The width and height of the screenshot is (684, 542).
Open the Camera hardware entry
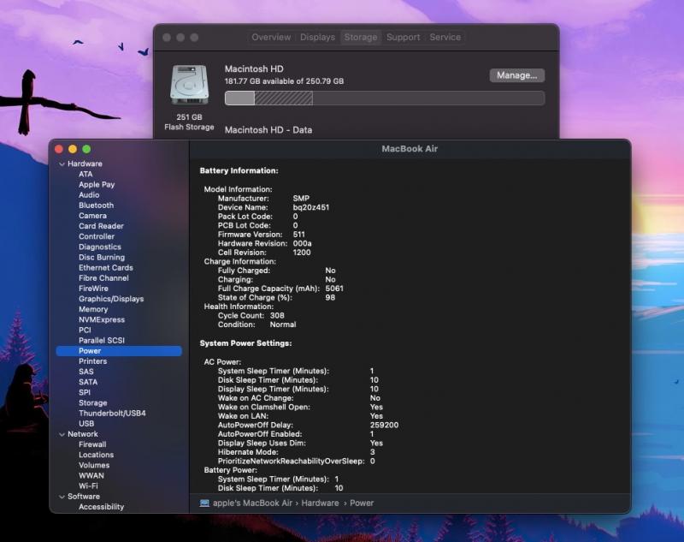tap(92, 216)
